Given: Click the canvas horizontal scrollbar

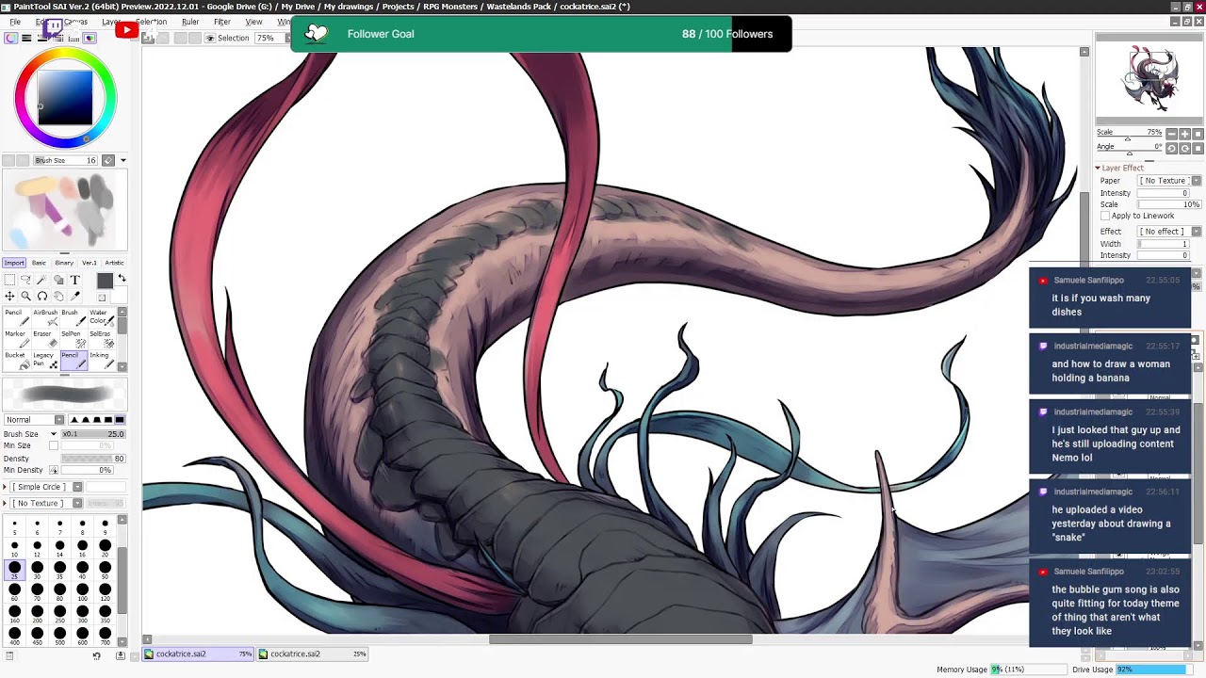Looking at the screenshot, I should [x=620, y=639].
